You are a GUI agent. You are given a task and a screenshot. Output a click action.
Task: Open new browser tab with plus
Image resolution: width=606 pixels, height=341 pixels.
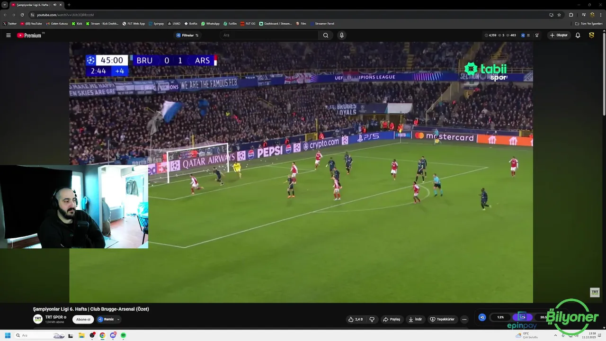tap(69, 5)
